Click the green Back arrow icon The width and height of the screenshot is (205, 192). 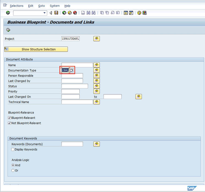64,13
